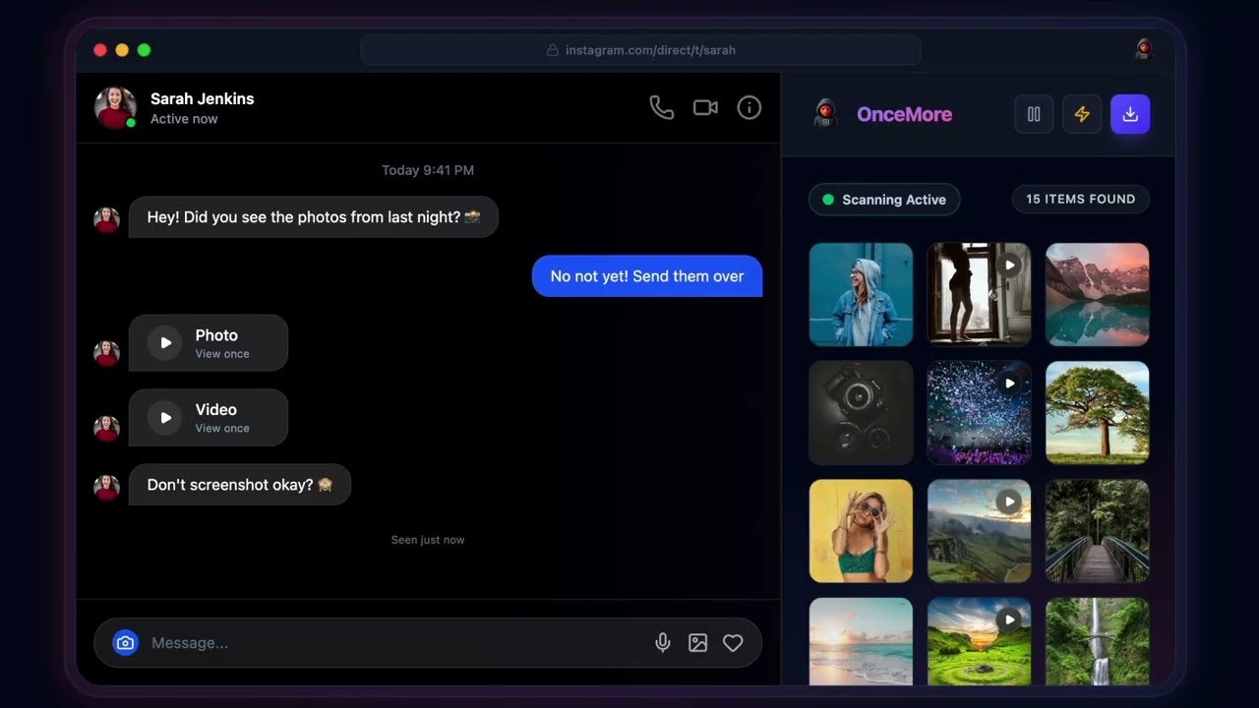
Task: Click the microphone icon to record voice
Action: (x=663, y=642)
